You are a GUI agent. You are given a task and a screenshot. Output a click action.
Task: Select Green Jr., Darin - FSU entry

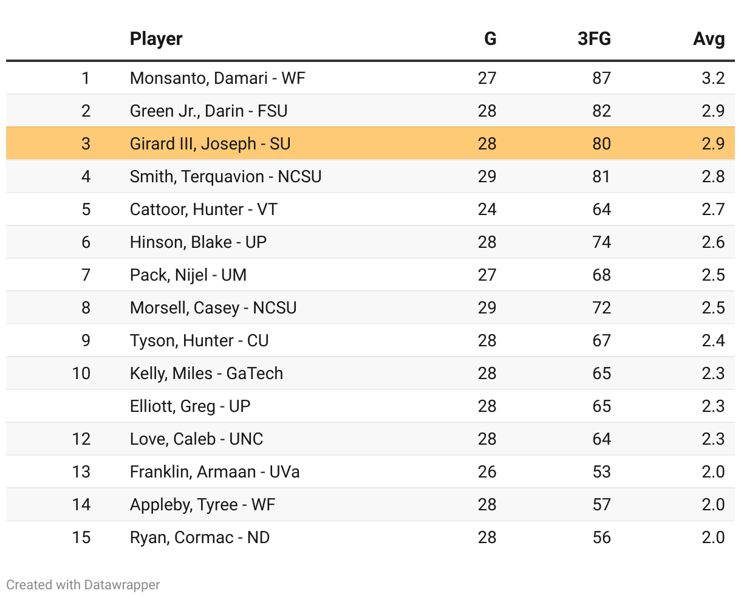coord(208,111)
